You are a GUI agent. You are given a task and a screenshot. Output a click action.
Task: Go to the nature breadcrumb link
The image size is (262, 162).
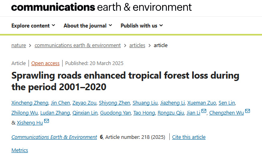click(x=18, y=45)
